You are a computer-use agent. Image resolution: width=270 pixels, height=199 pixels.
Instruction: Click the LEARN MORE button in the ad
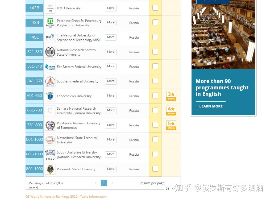coord(211,106)
